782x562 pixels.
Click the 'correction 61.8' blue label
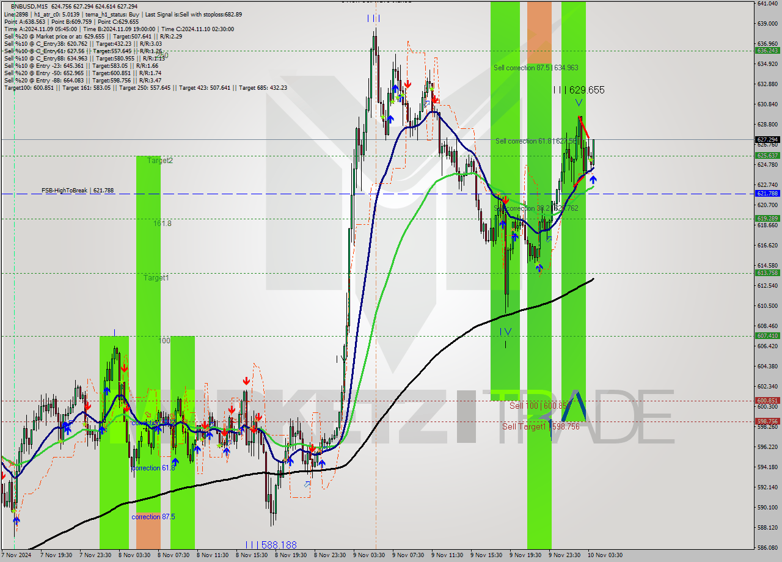tap(153, 468)
